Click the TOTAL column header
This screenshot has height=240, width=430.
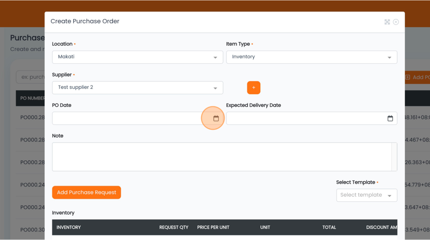click(x=329, y=227)
